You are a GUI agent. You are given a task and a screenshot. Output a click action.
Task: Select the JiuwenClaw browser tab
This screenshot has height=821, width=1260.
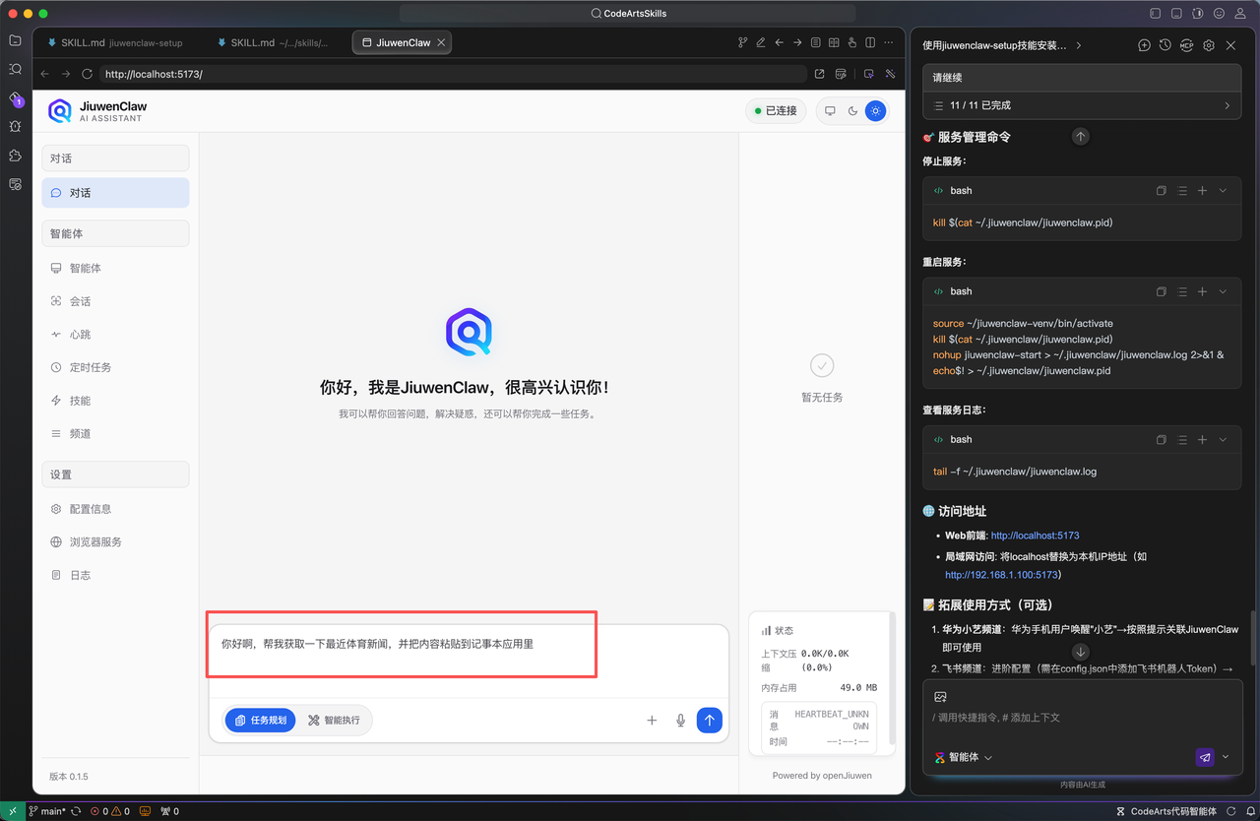pos(403,42)
